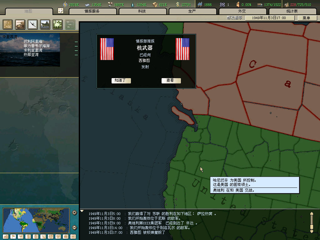Open the 菜单 game menu button
The image size is (320, 240).
307,18
